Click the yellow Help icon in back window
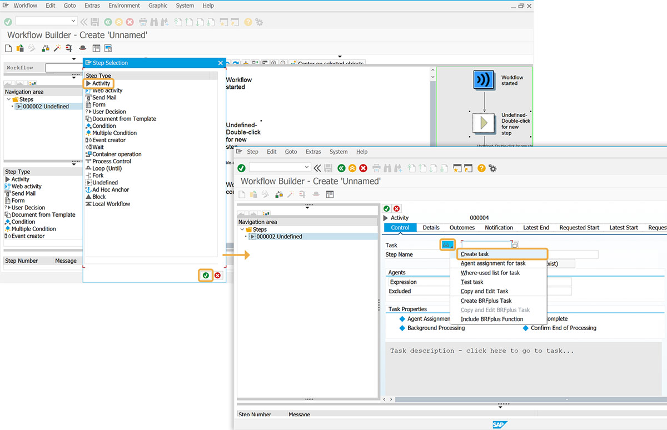 coord(248,22)
